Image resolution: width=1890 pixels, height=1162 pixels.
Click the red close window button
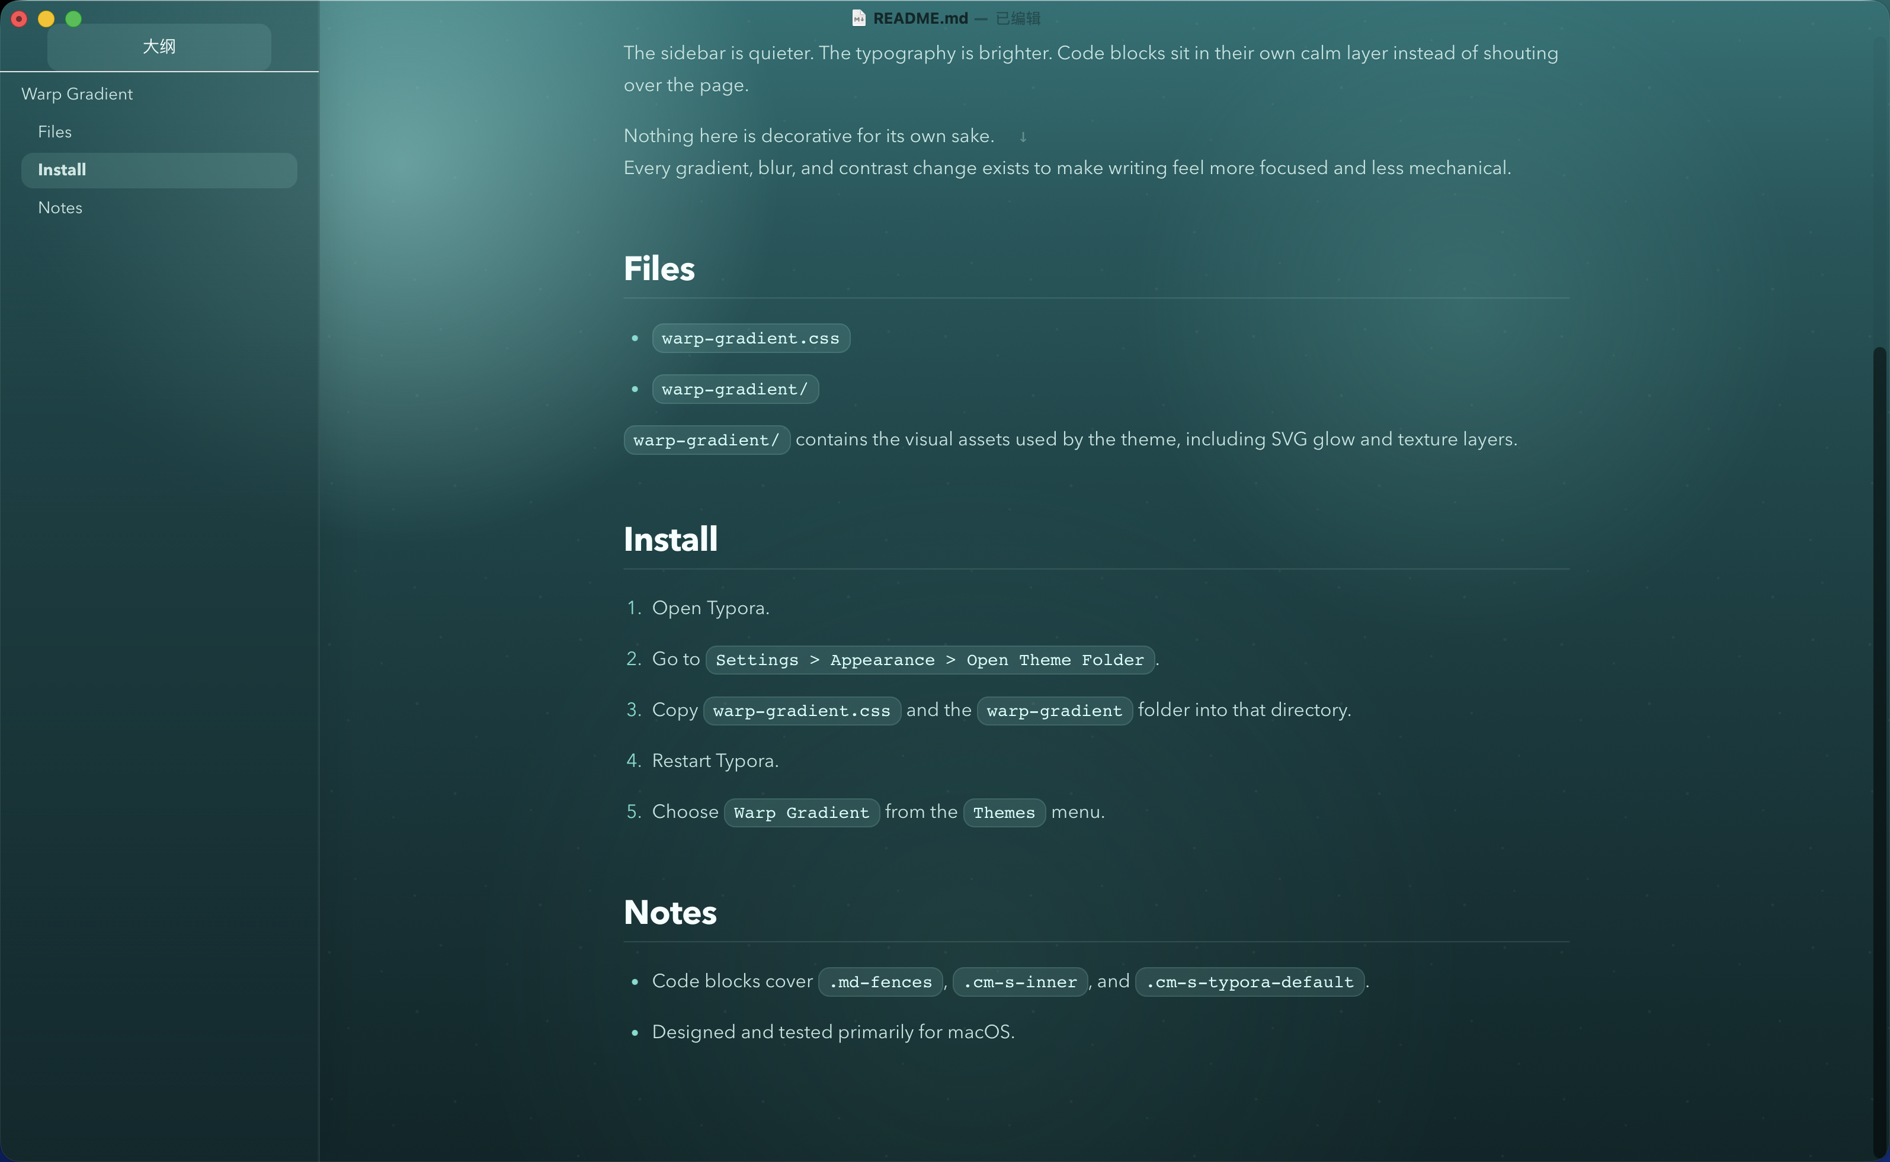click(x=19, y=19)
